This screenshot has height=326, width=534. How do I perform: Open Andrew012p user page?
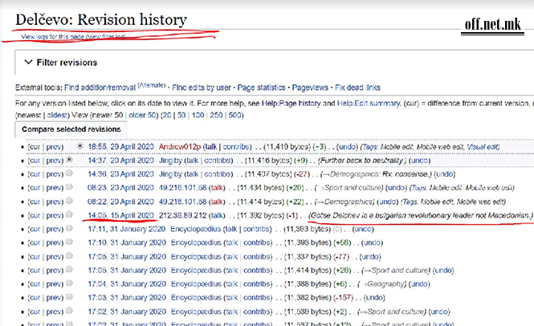(180, 147)
